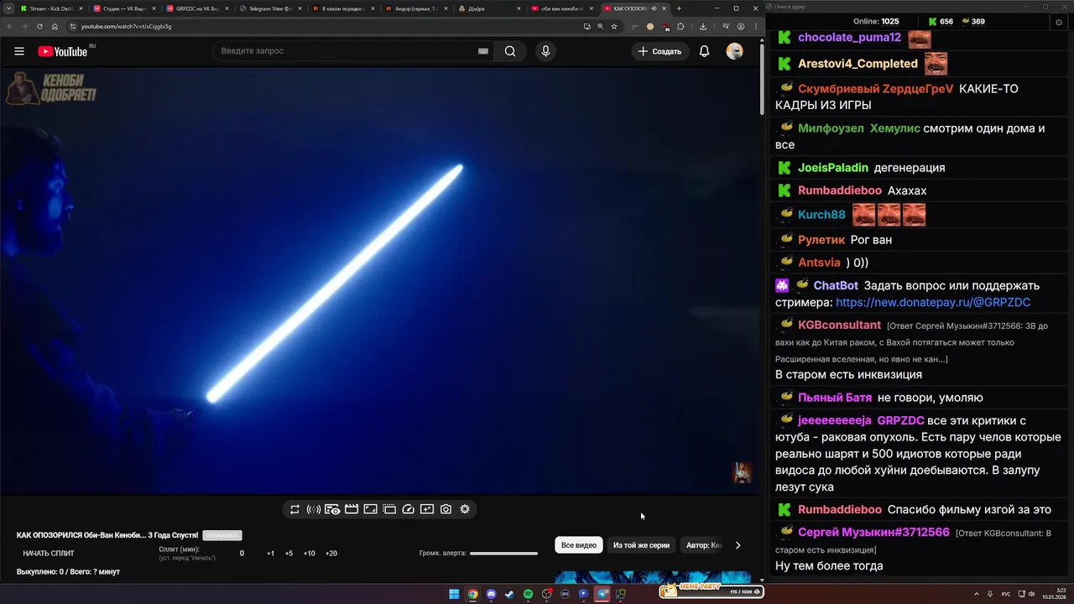Select the Все видео chip
The image size is (1074, 604).
(579, 545)
